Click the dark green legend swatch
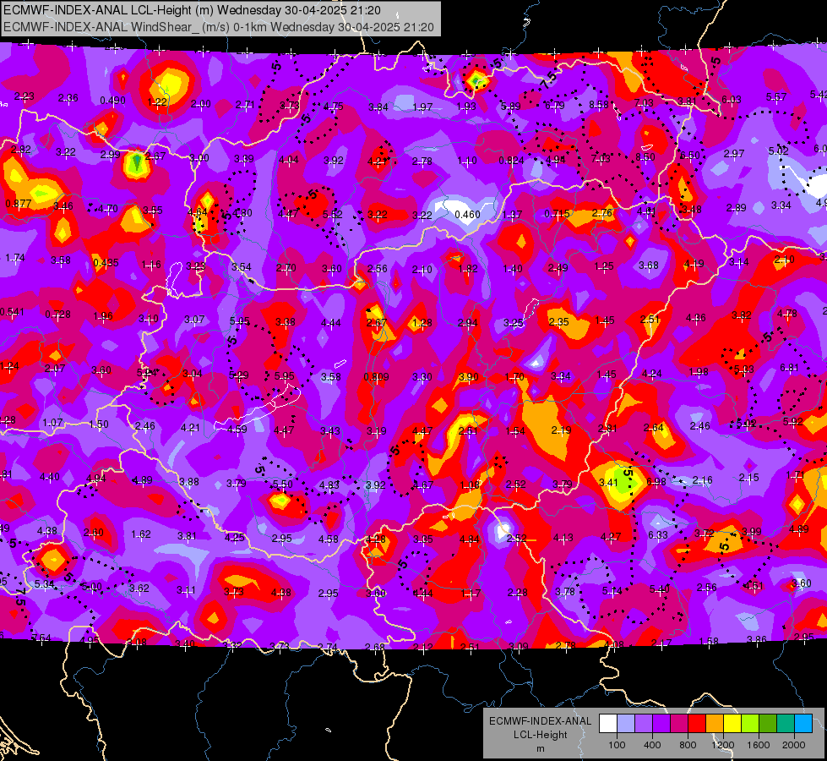 tap(767, 724)
